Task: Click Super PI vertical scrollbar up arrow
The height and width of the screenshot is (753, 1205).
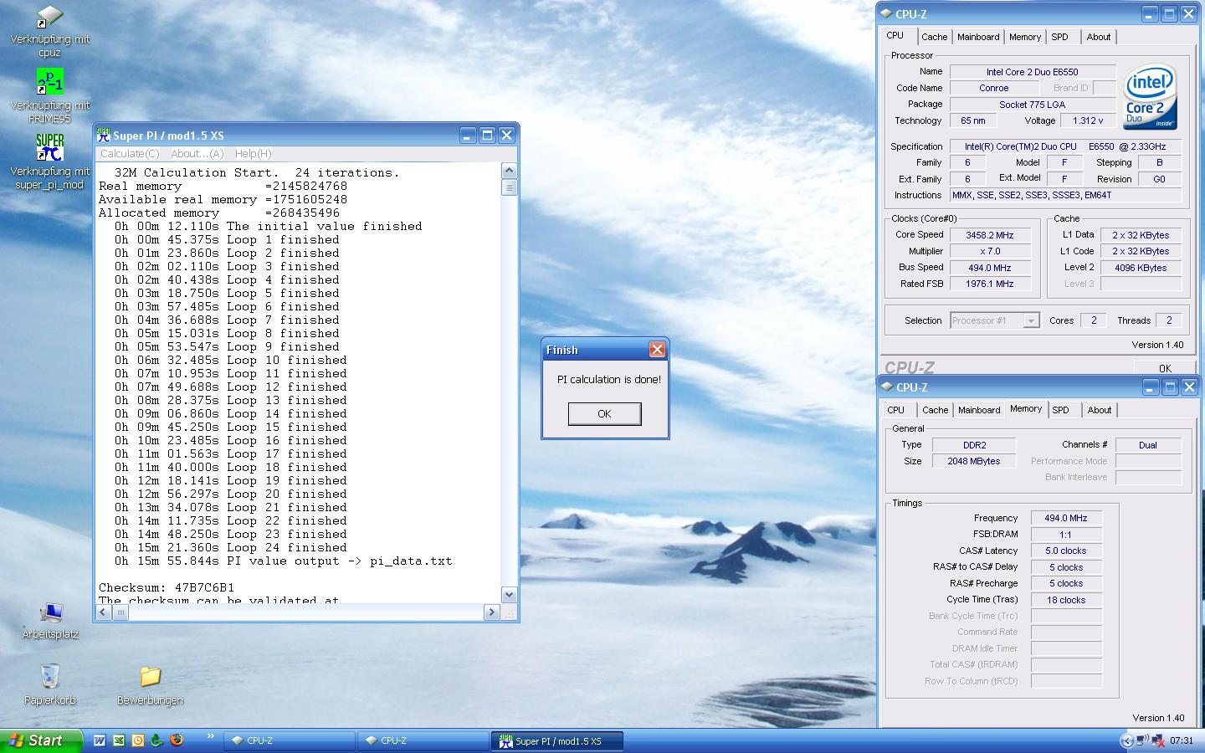Action: tap(509, 171)
